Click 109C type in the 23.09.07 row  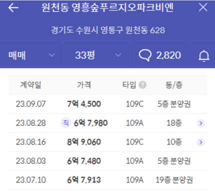pos(134,104)
